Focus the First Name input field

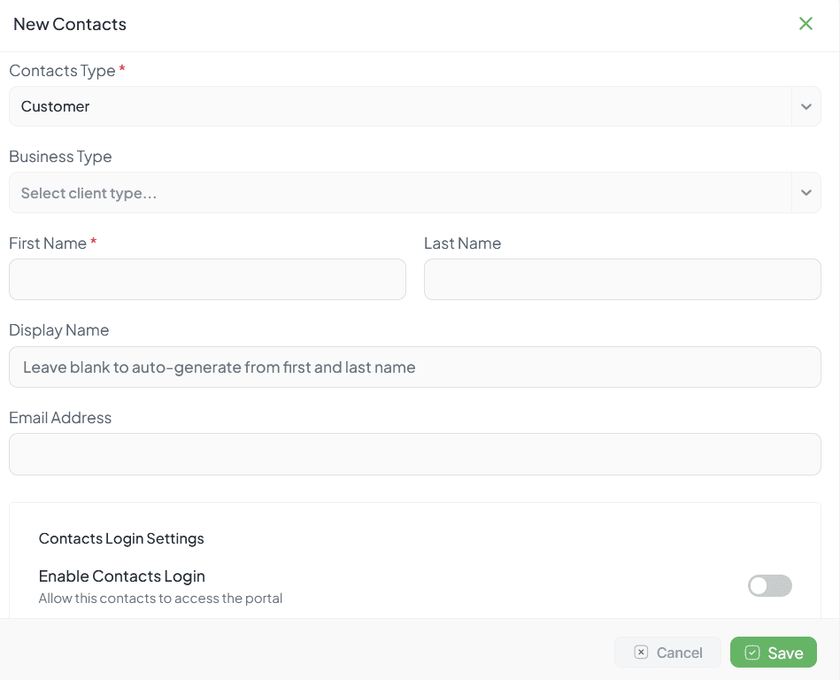[x=207, y=280]
